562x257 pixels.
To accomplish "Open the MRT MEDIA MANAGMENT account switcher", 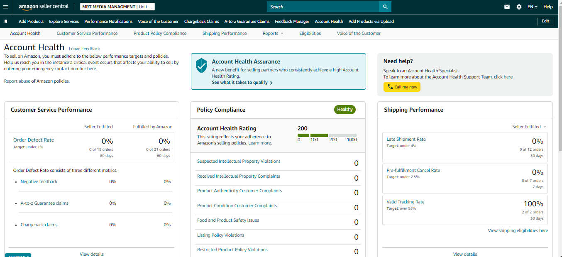I will (117, 7).
